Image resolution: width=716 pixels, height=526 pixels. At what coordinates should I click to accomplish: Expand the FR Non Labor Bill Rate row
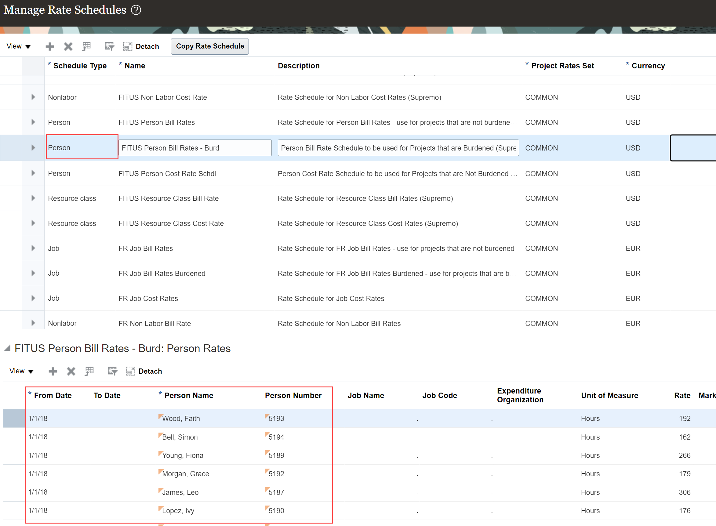click(x=33, y=323)
